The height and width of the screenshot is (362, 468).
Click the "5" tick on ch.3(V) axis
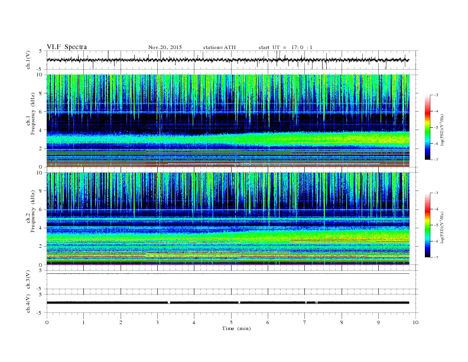[41, 270]
